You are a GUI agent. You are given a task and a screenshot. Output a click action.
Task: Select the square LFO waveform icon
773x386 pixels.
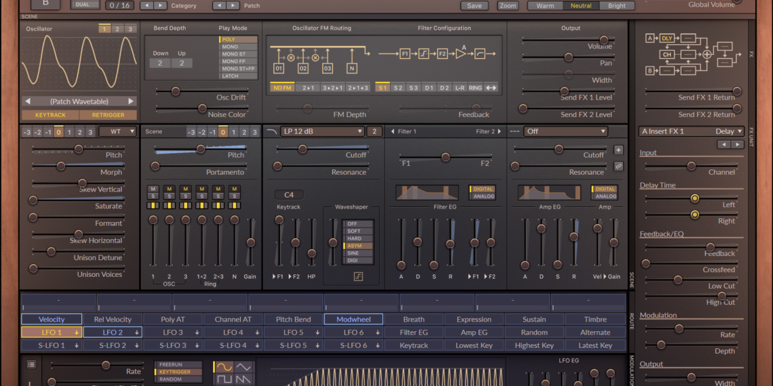[x=223, y=380]
